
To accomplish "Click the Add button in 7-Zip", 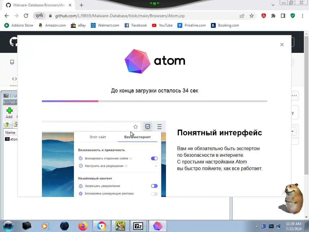I will [9, 113].
